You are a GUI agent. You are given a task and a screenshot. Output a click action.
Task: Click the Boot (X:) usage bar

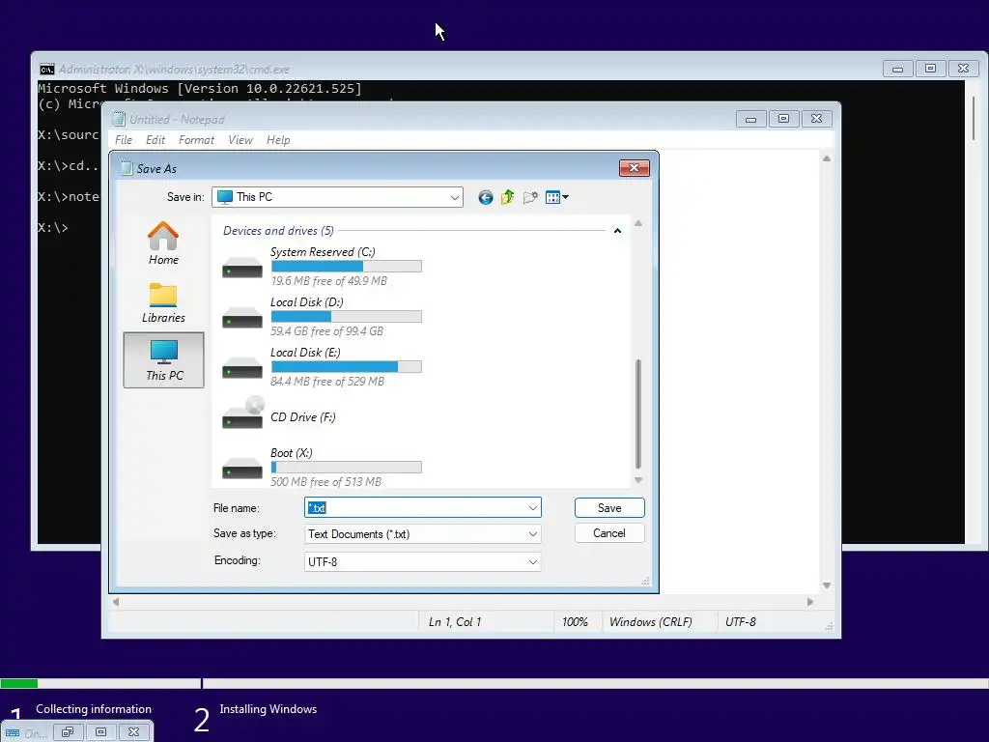pos(347,468)
